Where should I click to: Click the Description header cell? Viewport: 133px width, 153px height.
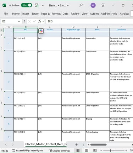[x=121, y=30]
